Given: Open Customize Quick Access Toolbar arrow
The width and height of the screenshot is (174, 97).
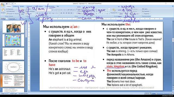Looking at the screenshot, I should (15, 4).
